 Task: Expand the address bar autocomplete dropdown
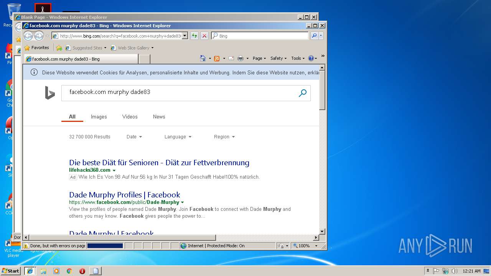pyautogui.click(x=185, y=36)
